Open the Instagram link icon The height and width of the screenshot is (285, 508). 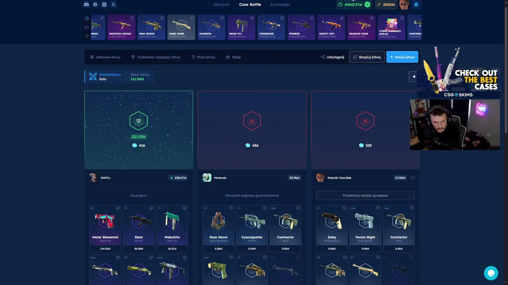104,4
